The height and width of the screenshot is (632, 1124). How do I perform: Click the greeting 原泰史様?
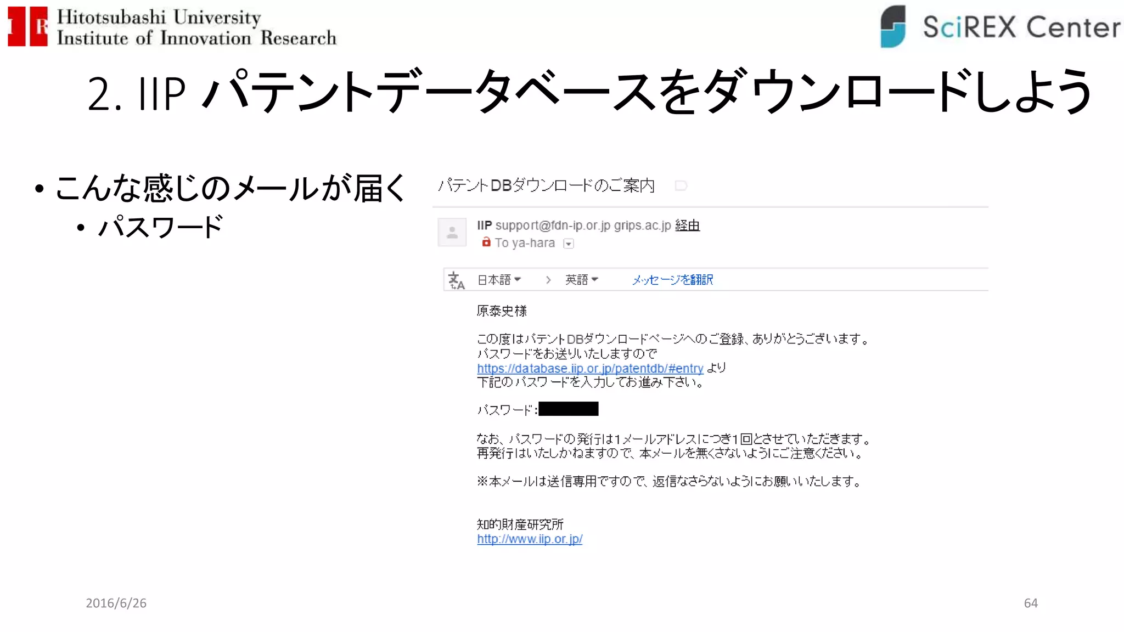pos(502,311)
